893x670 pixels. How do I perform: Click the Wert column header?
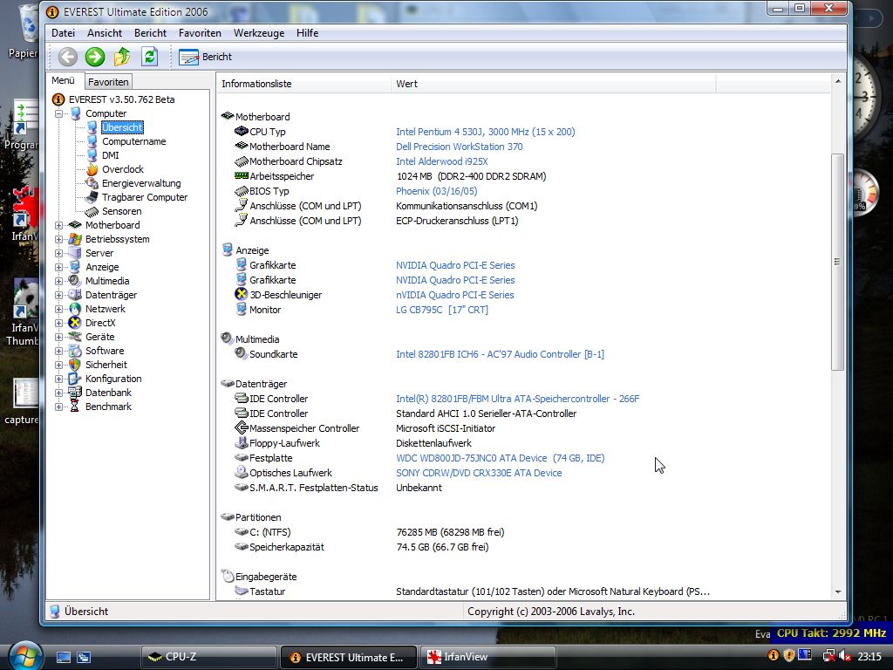tap(553, 84)
